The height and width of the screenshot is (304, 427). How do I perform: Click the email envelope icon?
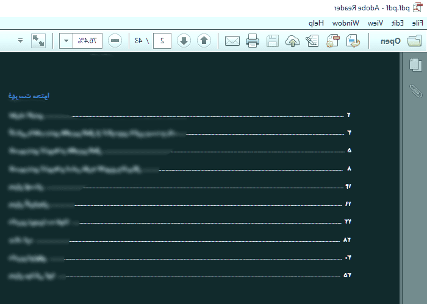tap(232, 41)
